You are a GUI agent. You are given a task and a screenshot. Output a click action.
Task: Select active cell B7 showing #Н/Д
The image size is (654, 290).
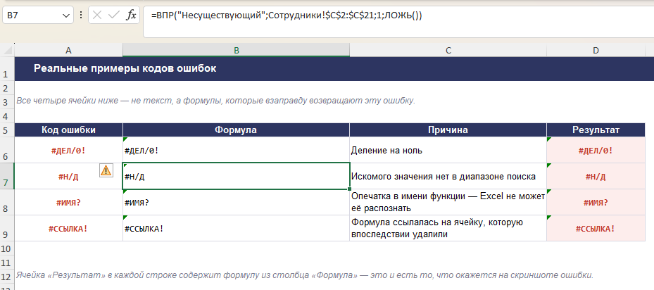(236, 176)
